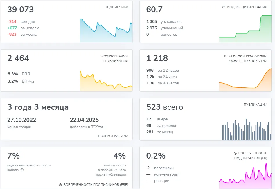Open the publications bar chart
This screenshot has width=275, height=189.
[246, 129]
